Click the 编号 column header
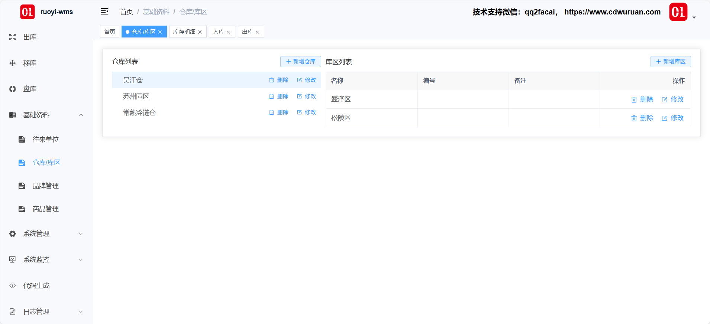 [463, 81]
